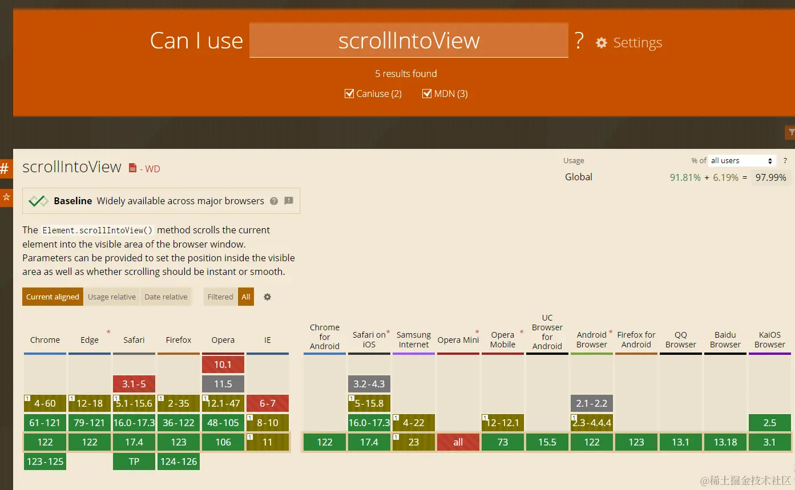Image resolution: width=795 pixels, height=490 pixels.
Task: Select the Usage relative tab
Action: pos(112,297)
